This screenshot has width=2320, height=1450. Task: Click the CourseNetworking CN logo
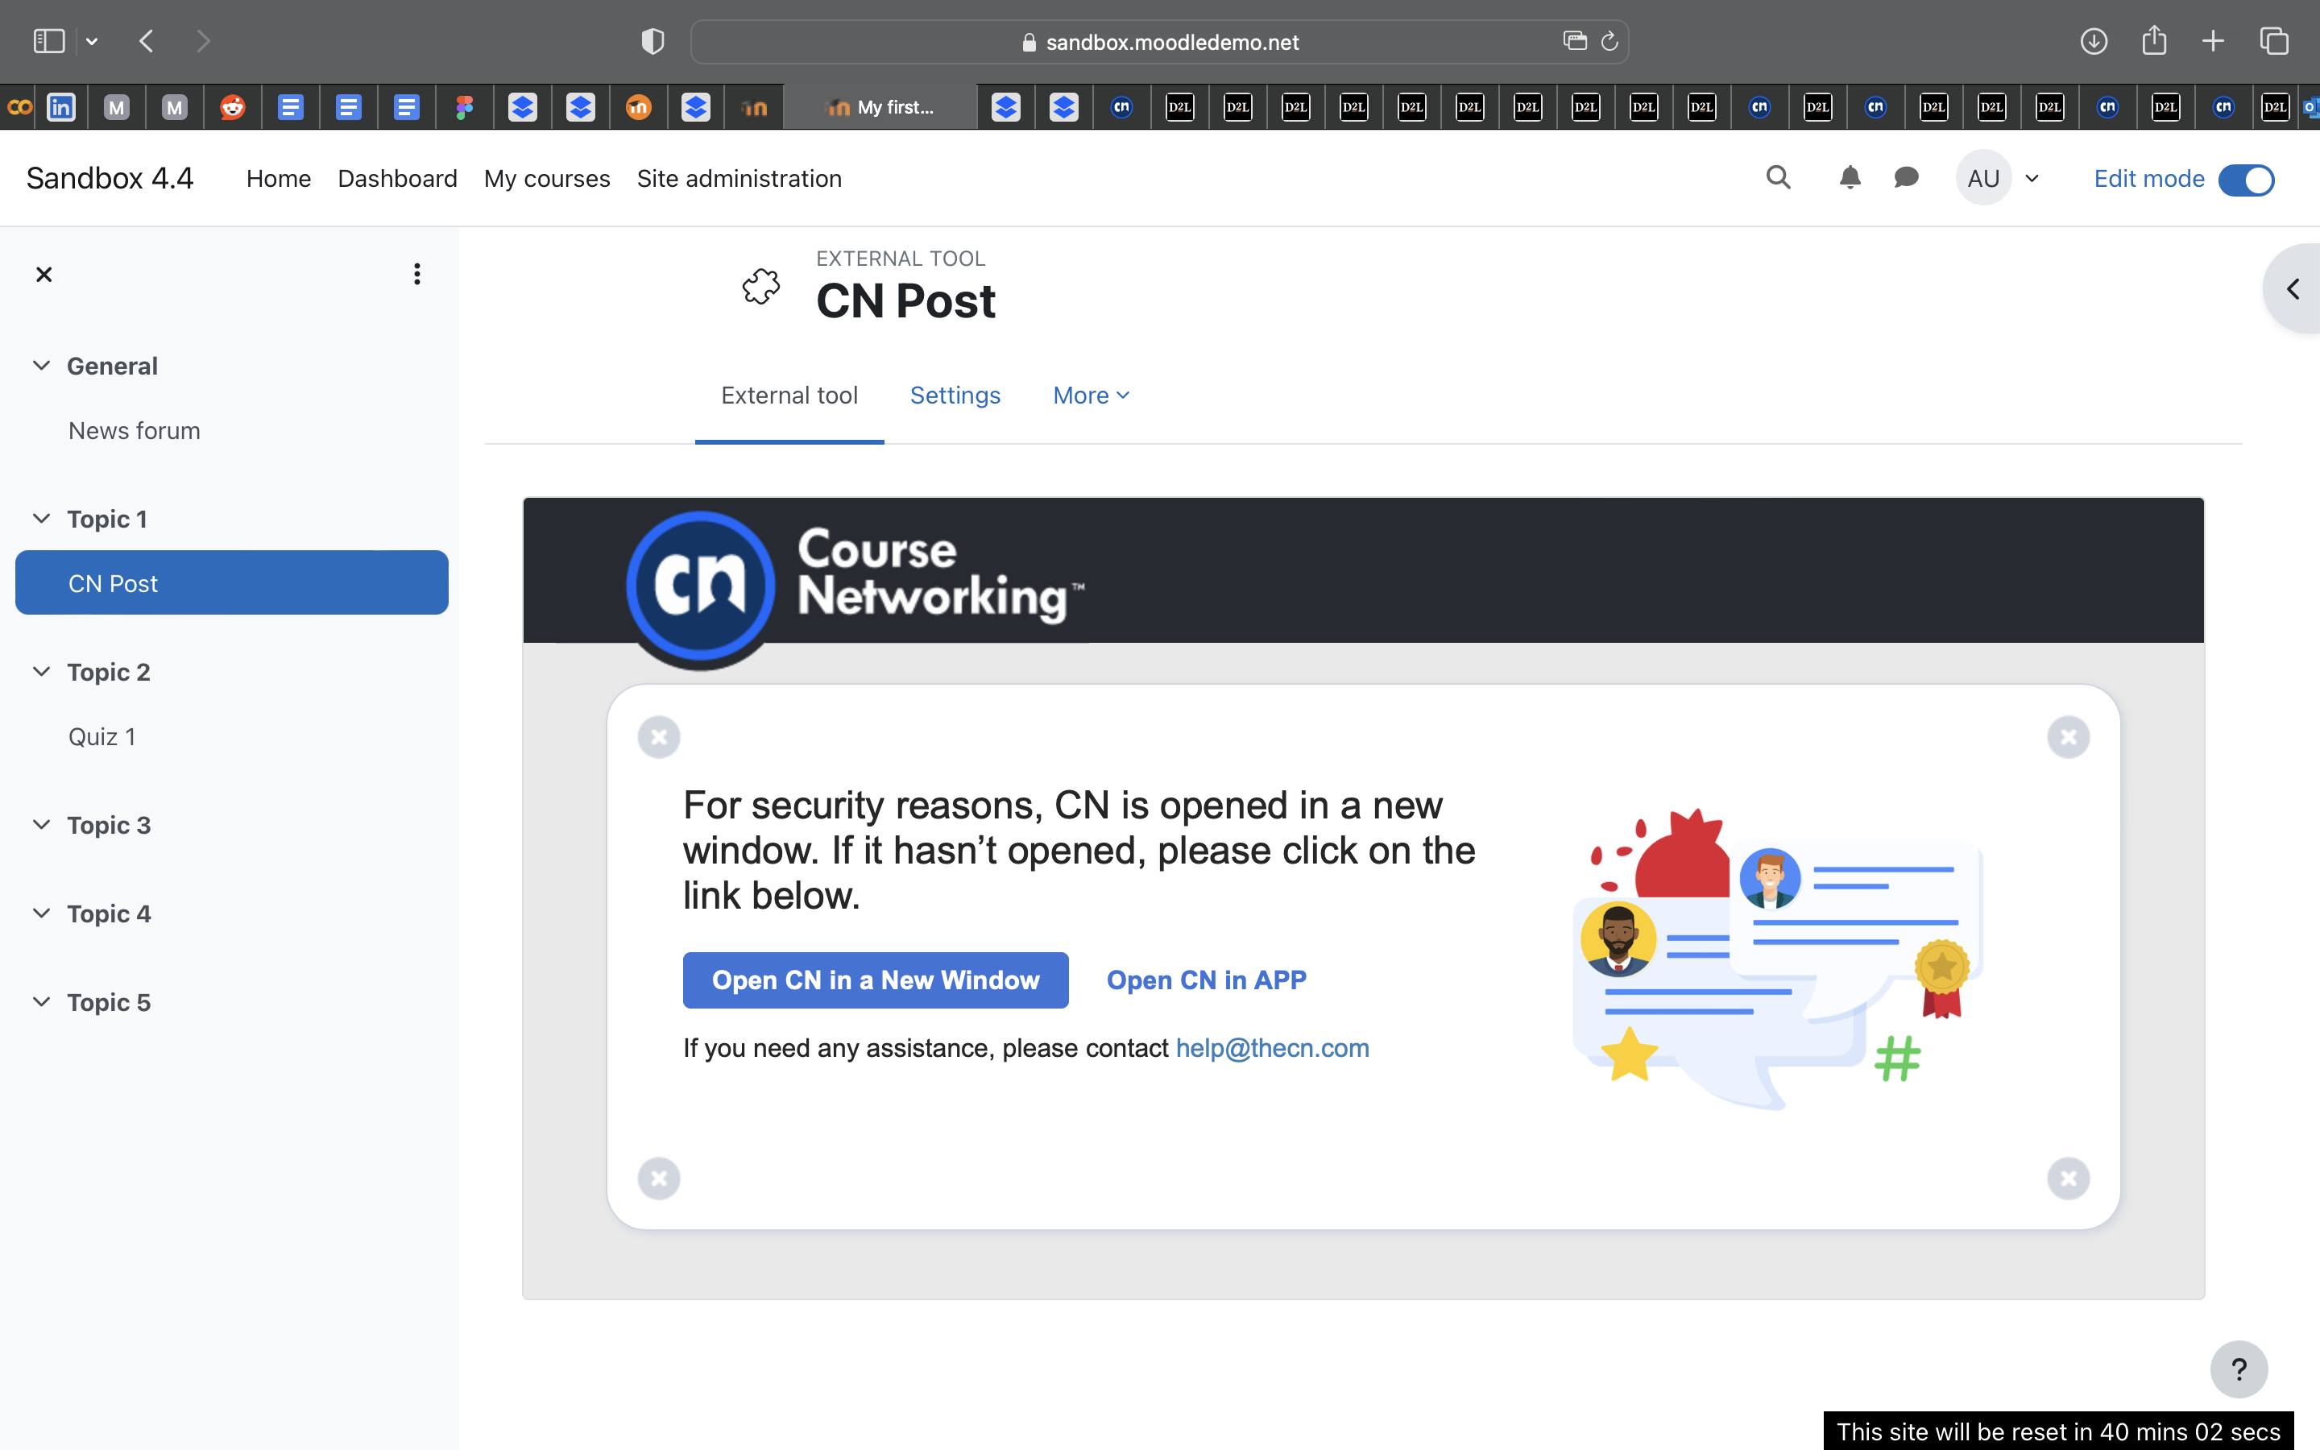701,585
